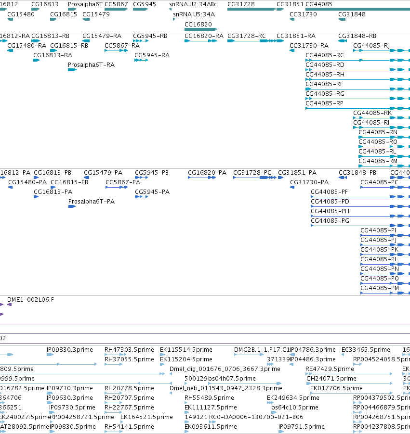
Task: Open the CG44085-PG protein label
Action: 330,220
